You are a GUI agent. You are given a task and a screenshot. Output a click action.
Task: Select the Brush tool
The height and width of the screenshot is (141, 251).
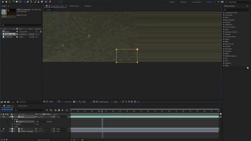35,2
